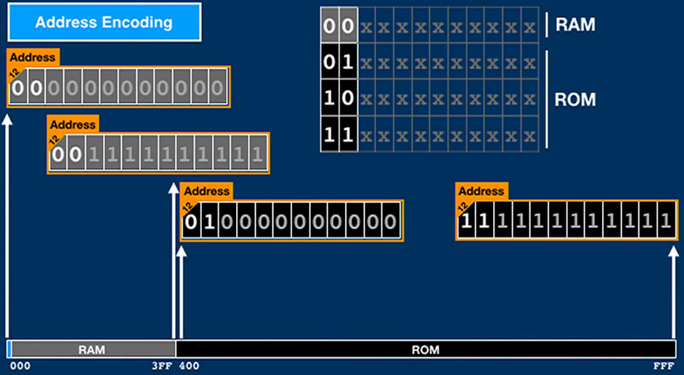Click the Address tag above the all-ones register
The image size is (684, 375).
(x=481, y=191)
